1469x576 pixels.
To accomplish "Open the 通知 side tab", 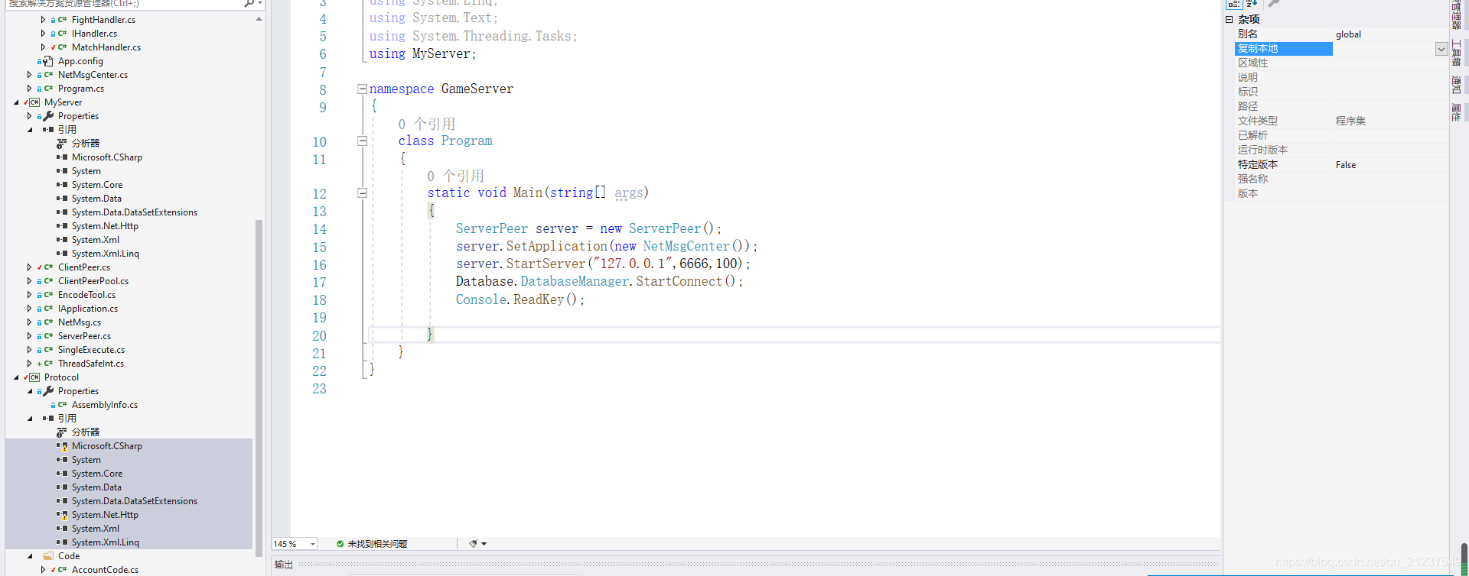I will [1456, 85].
